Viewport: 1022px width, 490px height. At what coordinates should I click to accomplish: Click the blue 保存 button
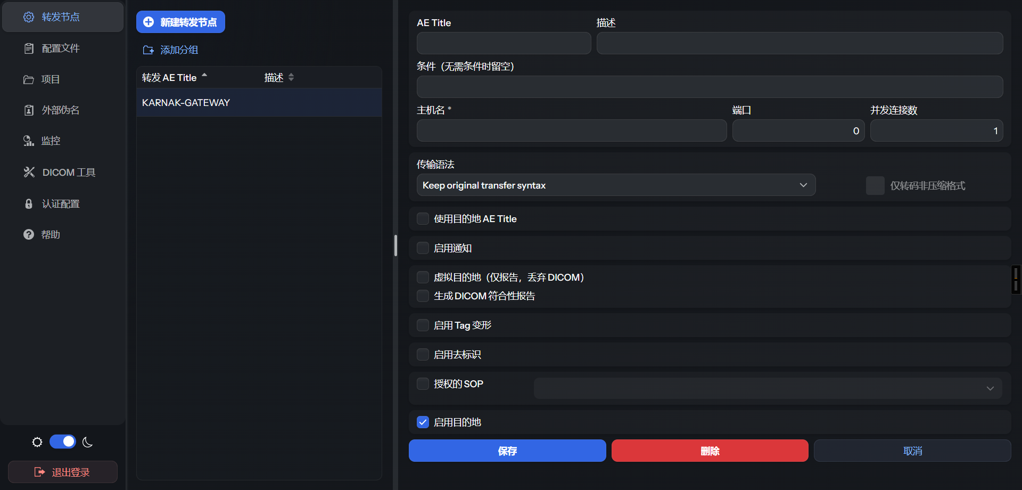click(x=507, y=451)
